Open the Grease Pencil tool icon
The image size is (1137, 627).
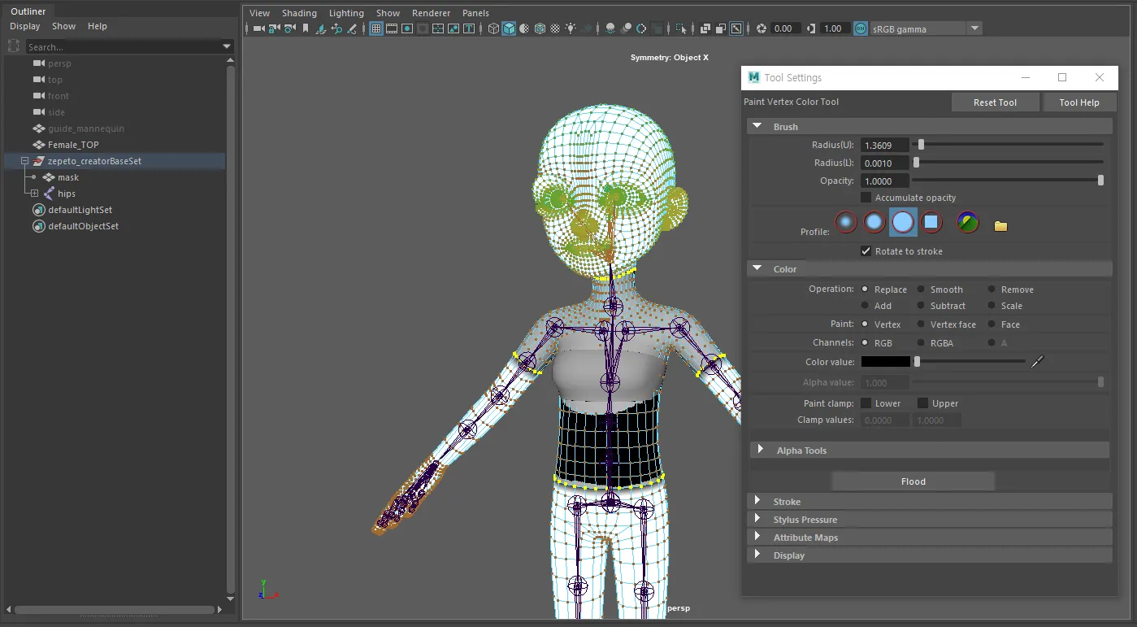click(x=352, y=28)
